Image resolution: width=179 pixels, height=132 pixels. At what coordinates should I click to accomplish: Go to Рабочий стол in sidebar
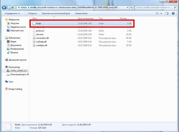pos(17,31)
